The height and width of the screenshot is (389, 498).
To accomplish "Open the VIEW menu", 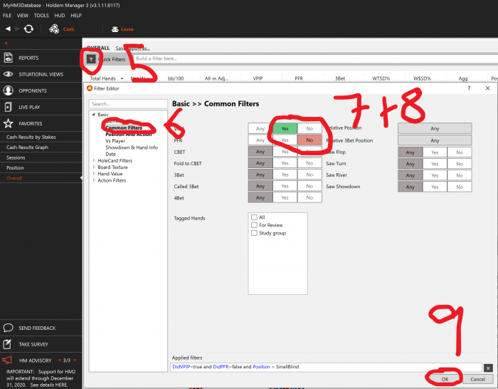I will pyautogui.click(x=23, y=15).
